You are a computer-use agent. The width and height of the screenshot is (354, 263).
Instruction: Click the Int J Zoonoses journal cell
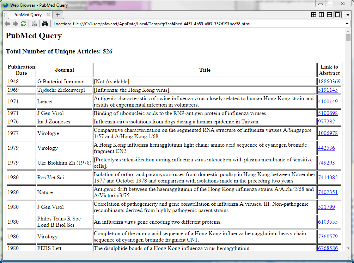pyautogui.click(x=64, y=122)
